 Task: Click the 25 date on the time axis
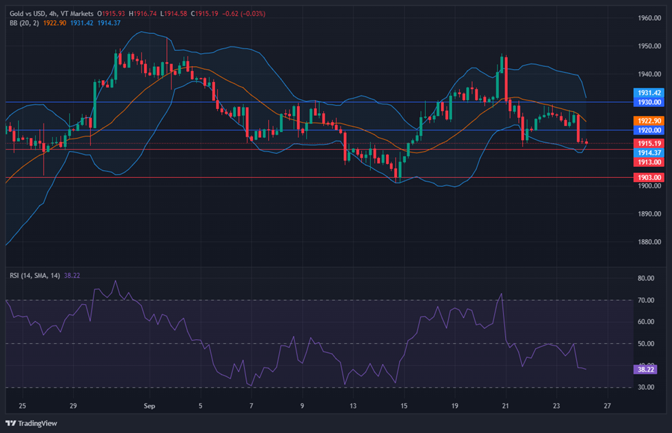click(22, 407)
